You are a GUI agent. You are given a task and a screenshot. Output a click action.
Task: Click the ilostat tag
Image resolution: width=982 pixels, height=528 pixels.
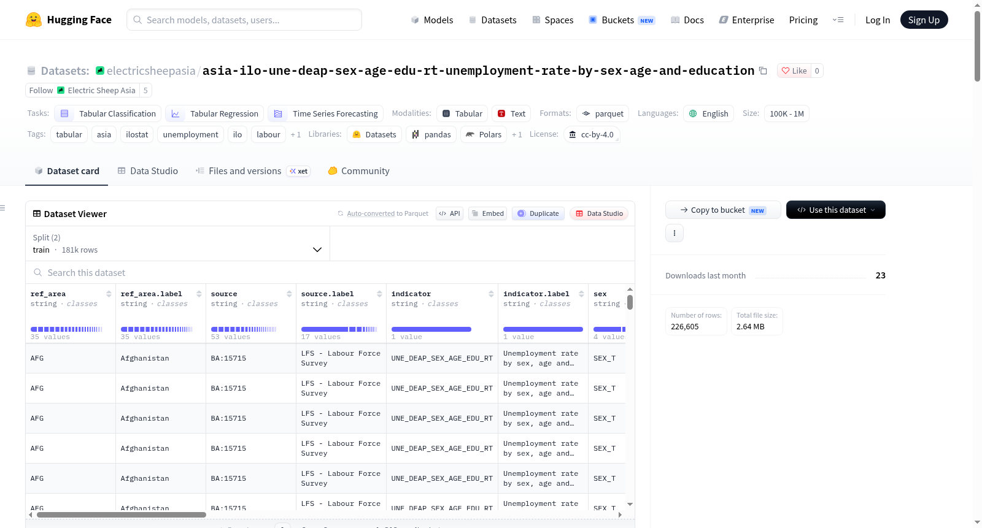137,134
